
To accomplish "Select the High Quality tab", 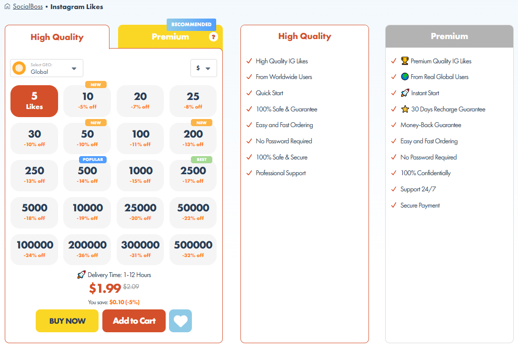I will (x=57, y=37).
